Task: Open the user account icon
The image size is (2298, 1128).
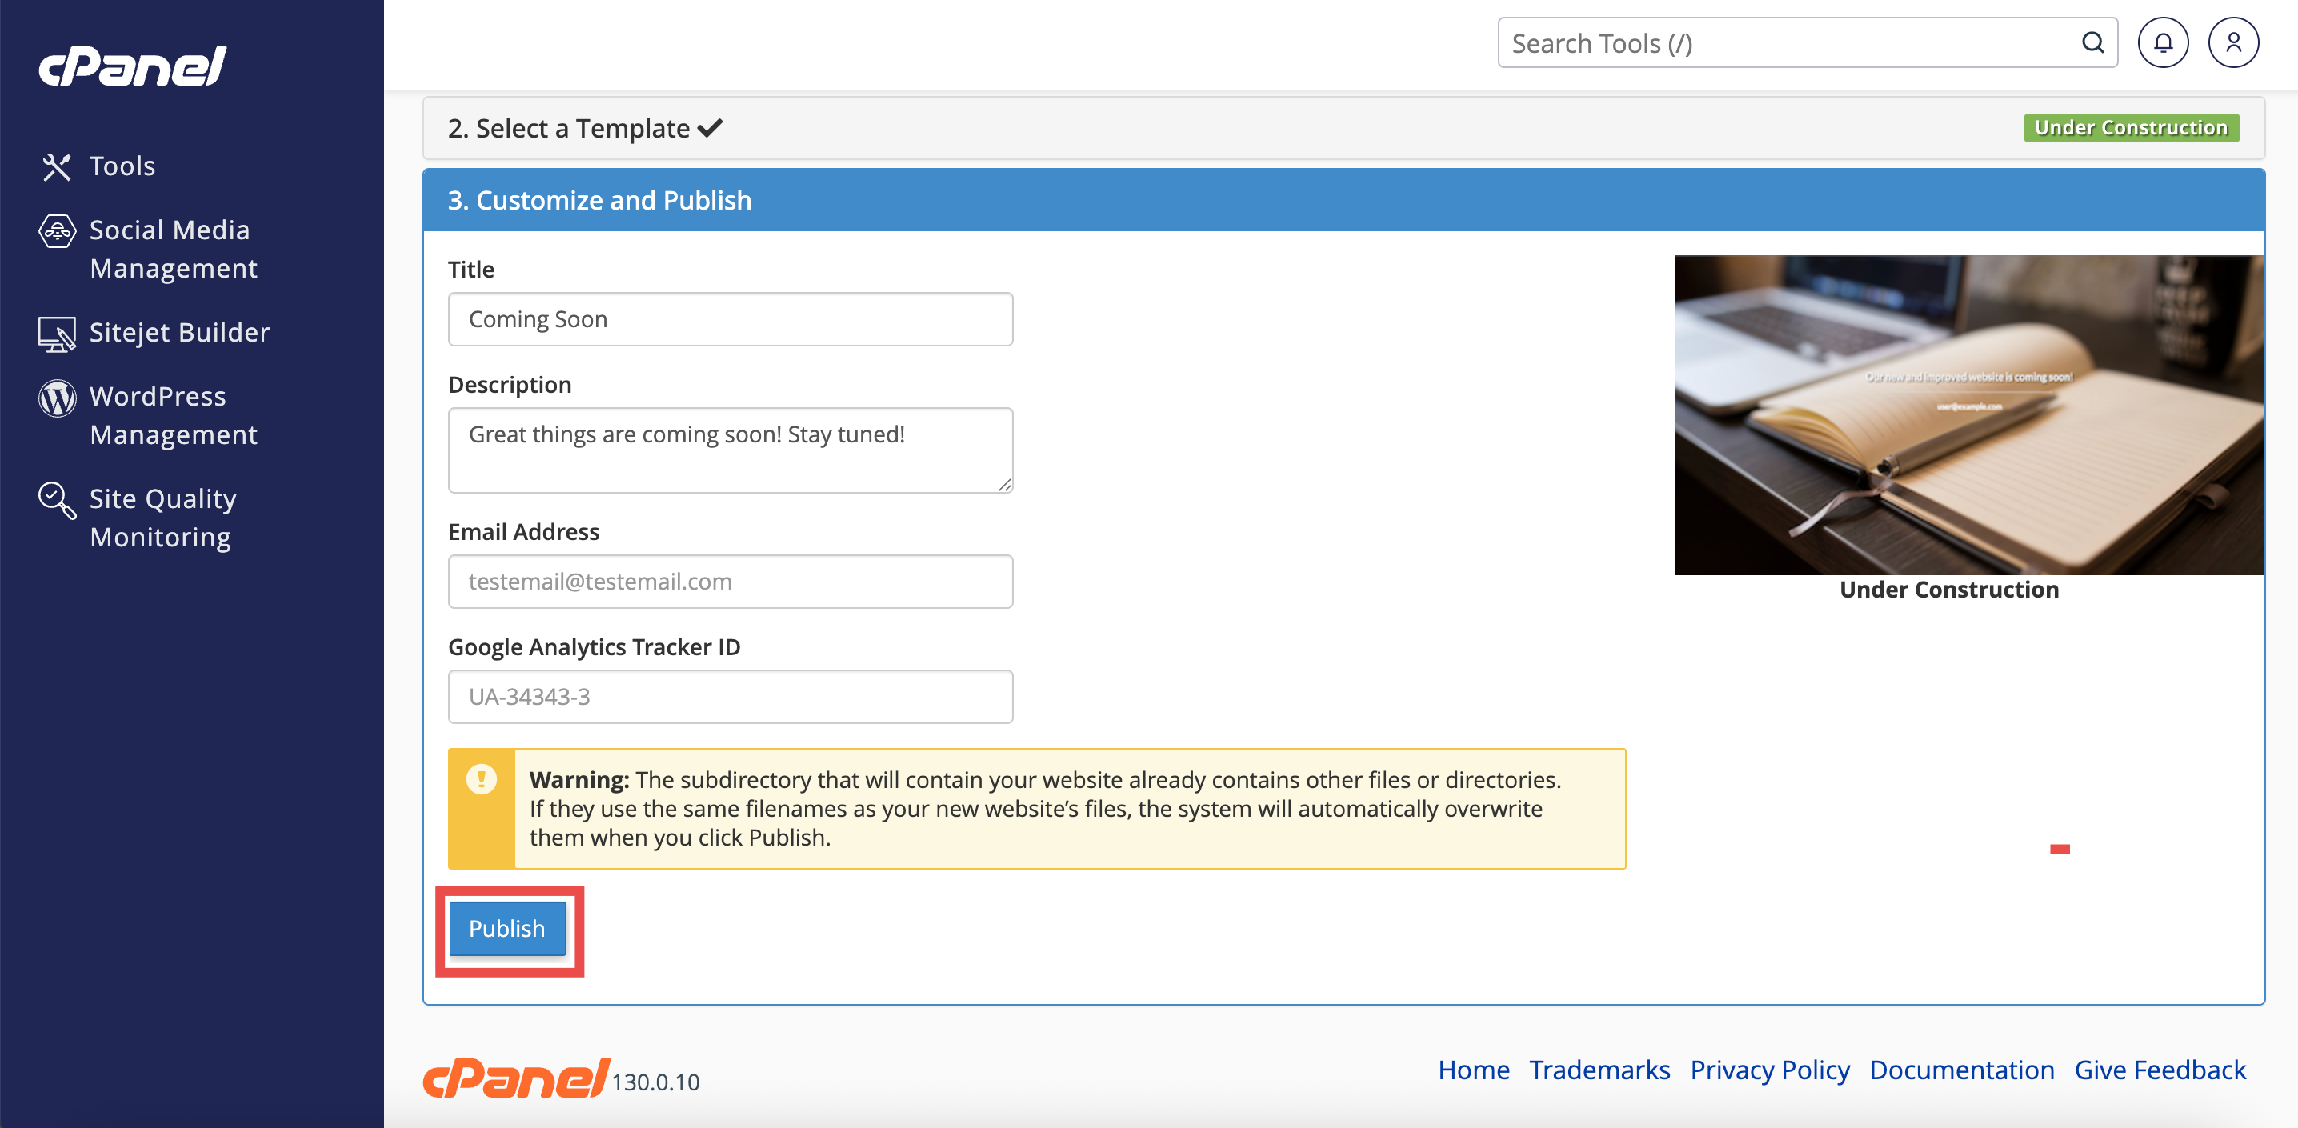Action: click(2233, 43)
